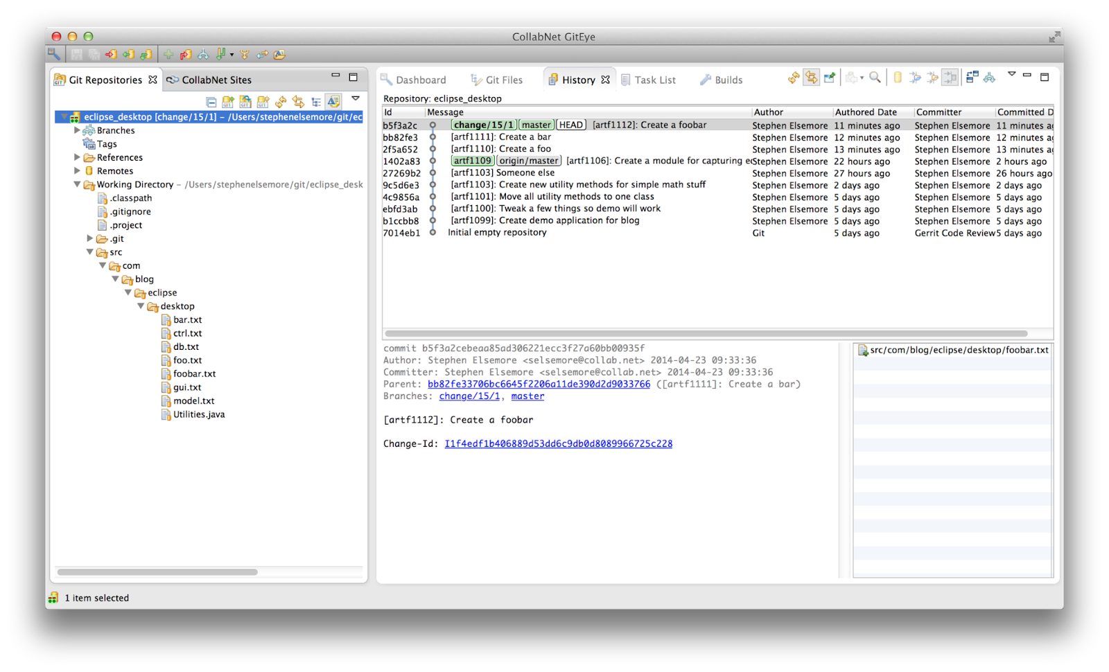Expand the .git folder

coord(90,238)
